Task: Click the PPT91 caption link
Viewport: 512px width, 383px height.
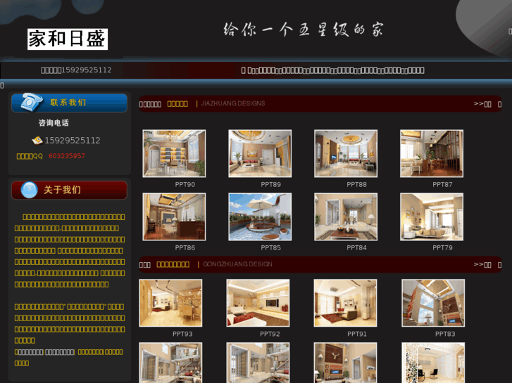Action: (357, 334)
